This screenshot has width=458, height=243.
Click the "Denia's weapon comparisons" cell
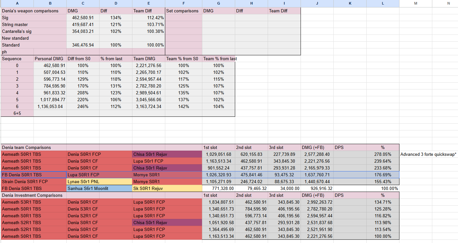click(x=34, y=11)
